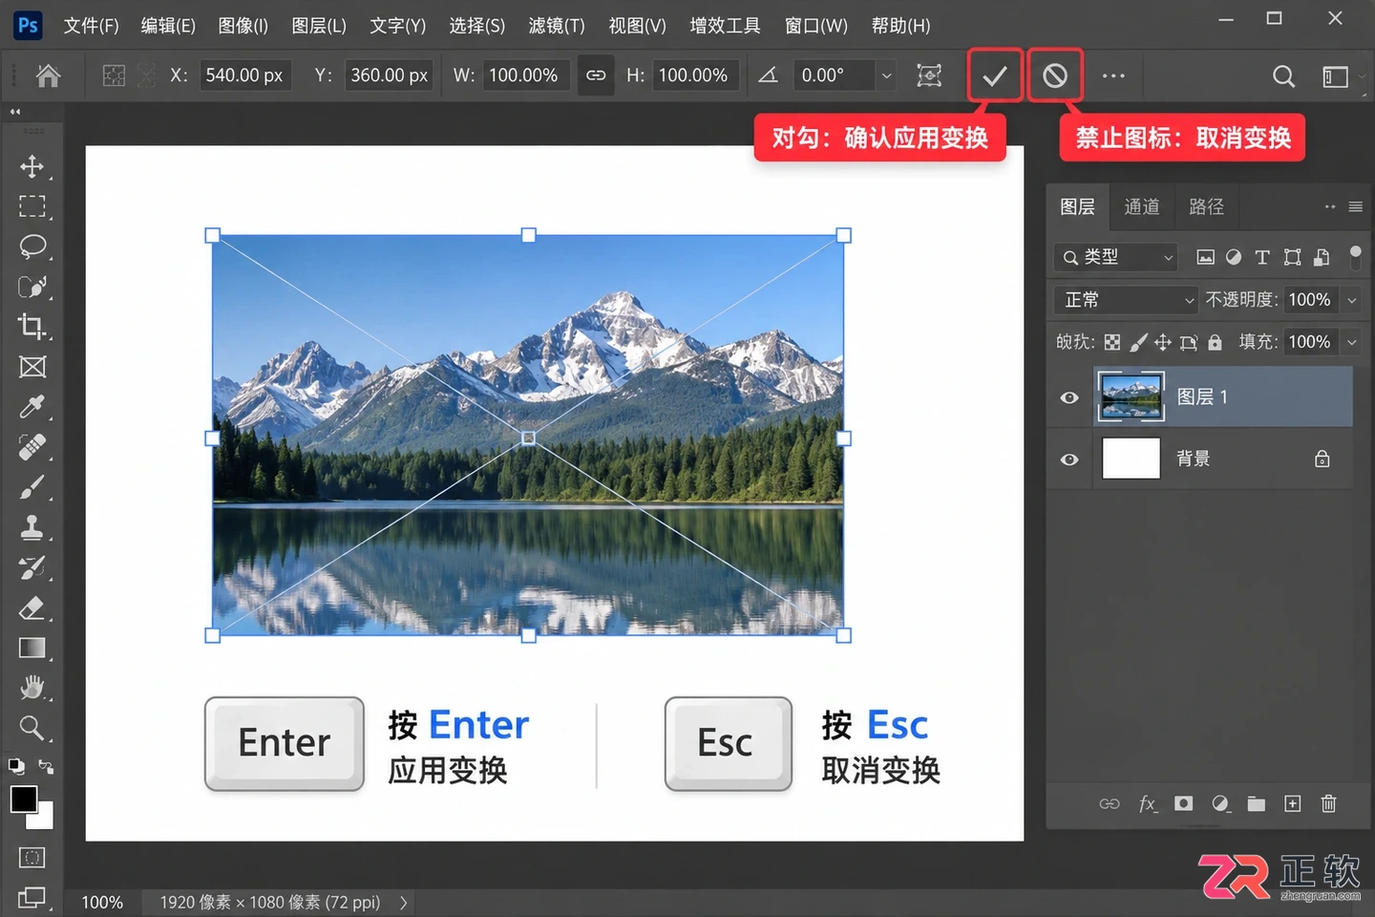Select the Lasso tool
1375x917 pixels.
click(32, 246)
